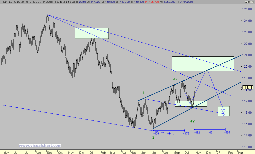Viewport: 255px width, 154px height.
Task: Click the 07 year label on time axis
Action: click(218, 152)
